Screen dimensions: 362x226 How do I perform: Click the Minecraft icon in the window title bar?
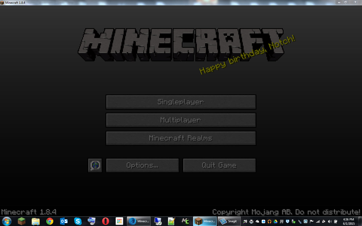point(2,3)
